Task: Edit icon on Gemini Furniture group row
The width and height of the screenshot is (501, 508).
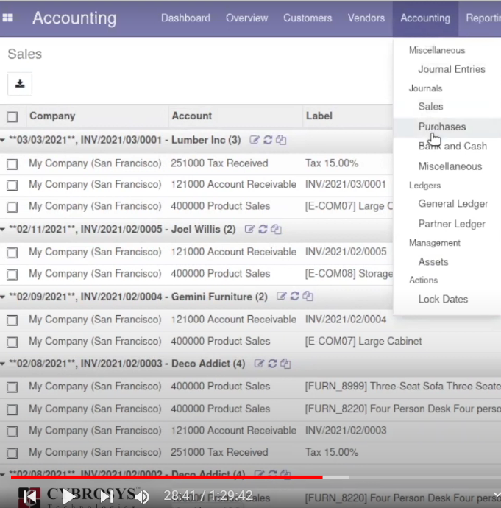Action: click(281, 296)
